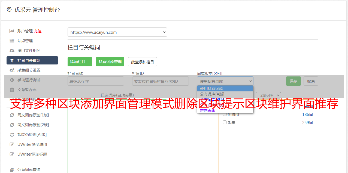348x173 pixels.
Task: Click the play icon for 手动运行测试
Action: click(12, 80)
